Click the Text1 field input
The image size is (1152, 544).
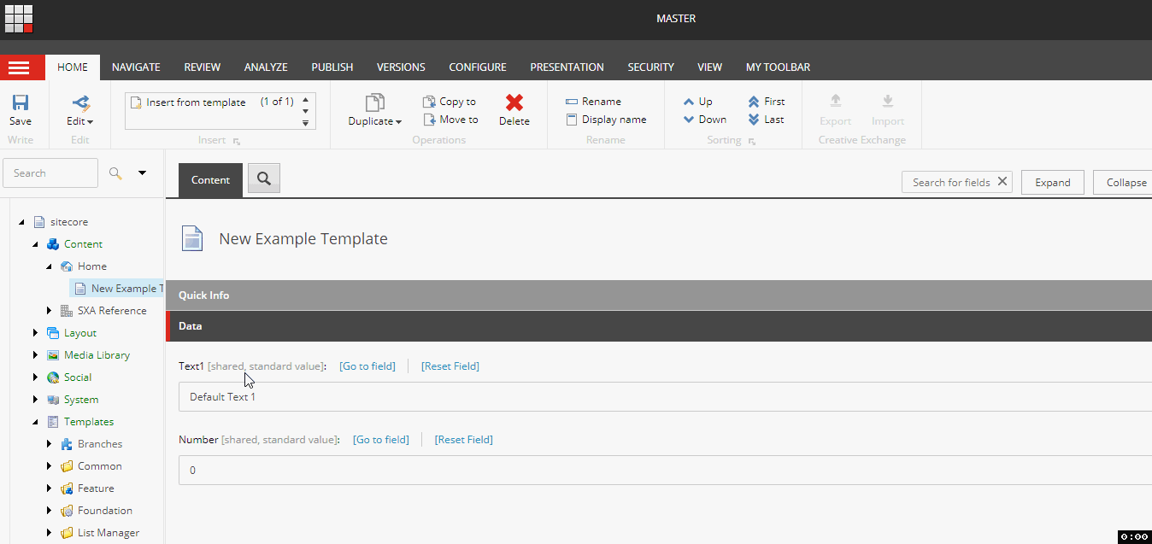coord(665,397)
